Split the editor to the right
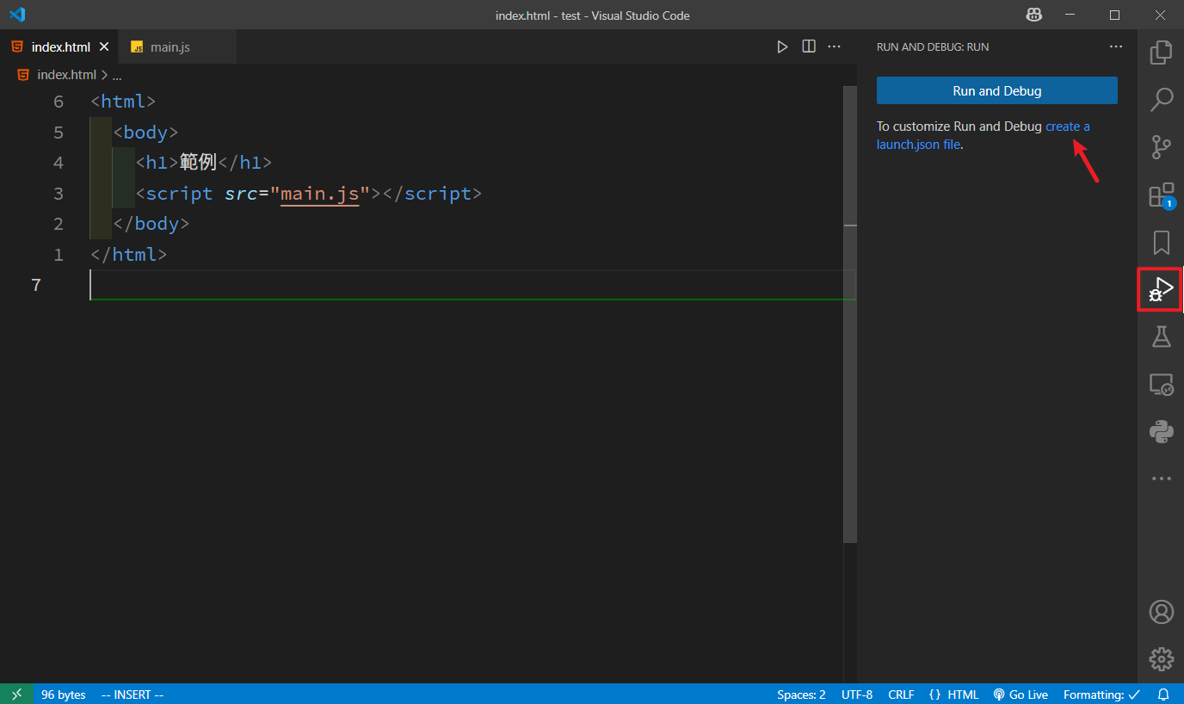Image resolution: width=1184 pixels, height=704 pixels. pyautogui.click(x=809, y=46)
